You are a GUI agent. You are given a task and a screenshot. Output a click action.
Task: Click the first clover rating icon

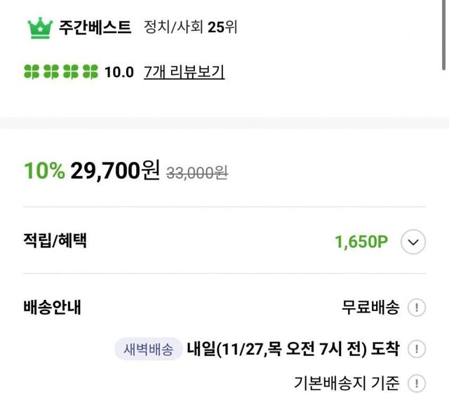tap(31, 71)
